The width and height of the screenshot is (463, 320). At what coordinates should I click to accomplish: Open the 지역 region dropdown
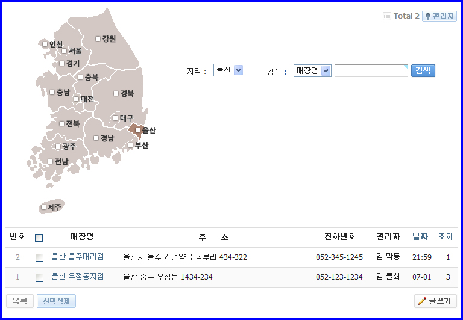pos(228,70)
